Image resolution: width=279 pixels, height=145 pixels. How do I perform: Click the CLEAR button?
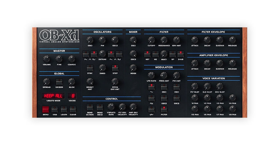pyautogui.click(x=73, y=110)
